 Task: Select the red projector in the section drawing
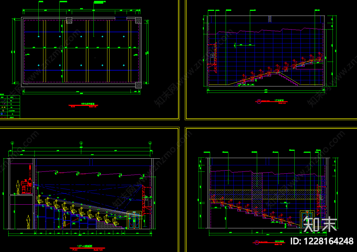(x=27, y=186)
